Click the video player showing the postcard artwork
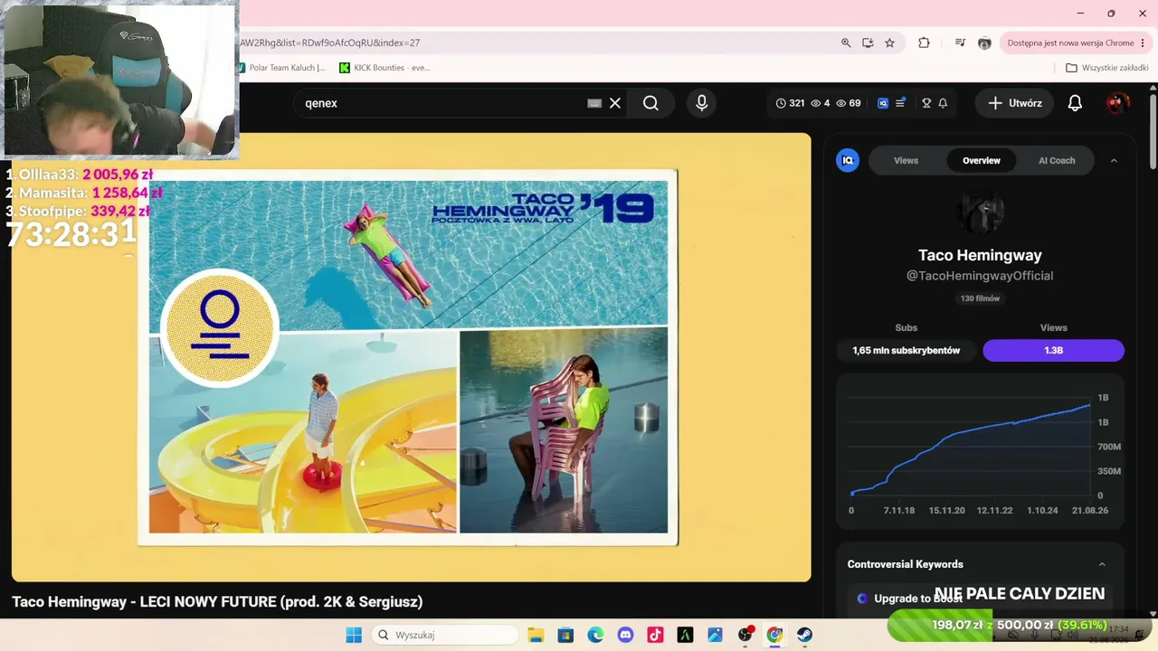1158x651 pixels. tap(411, 357)
